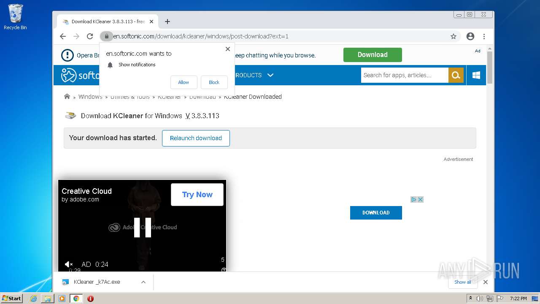
Task: Open the Action Center flag icon
Action: coord(499,299)
